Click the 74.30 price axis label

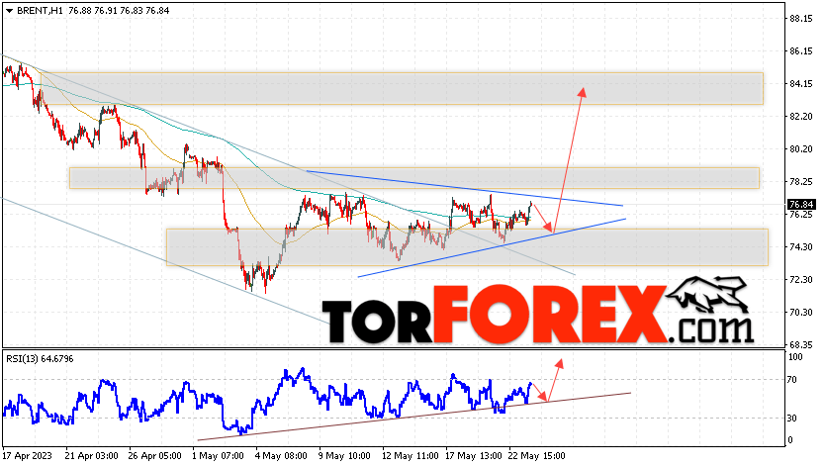(x=801, y=247)
